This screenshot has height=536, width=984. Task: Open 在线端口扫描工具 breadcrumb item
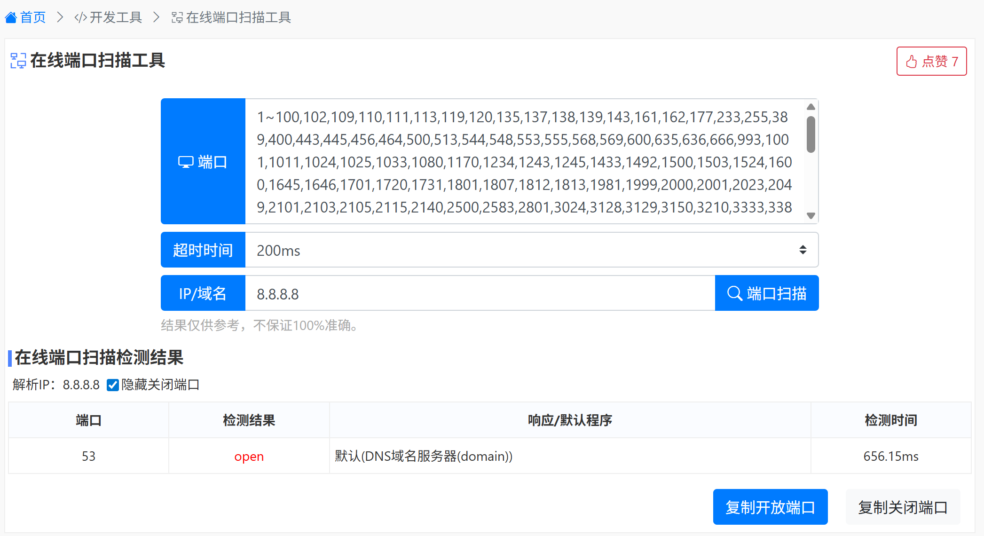point(238,18)
